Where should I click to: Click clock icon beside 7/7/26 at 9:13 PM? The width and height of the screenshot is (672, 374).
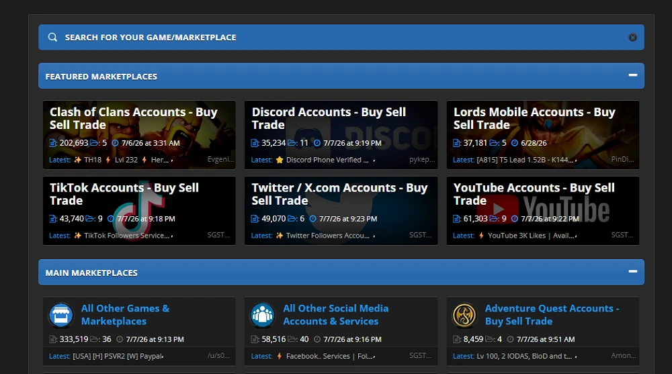pyautogui.click(x=120, y=339)
